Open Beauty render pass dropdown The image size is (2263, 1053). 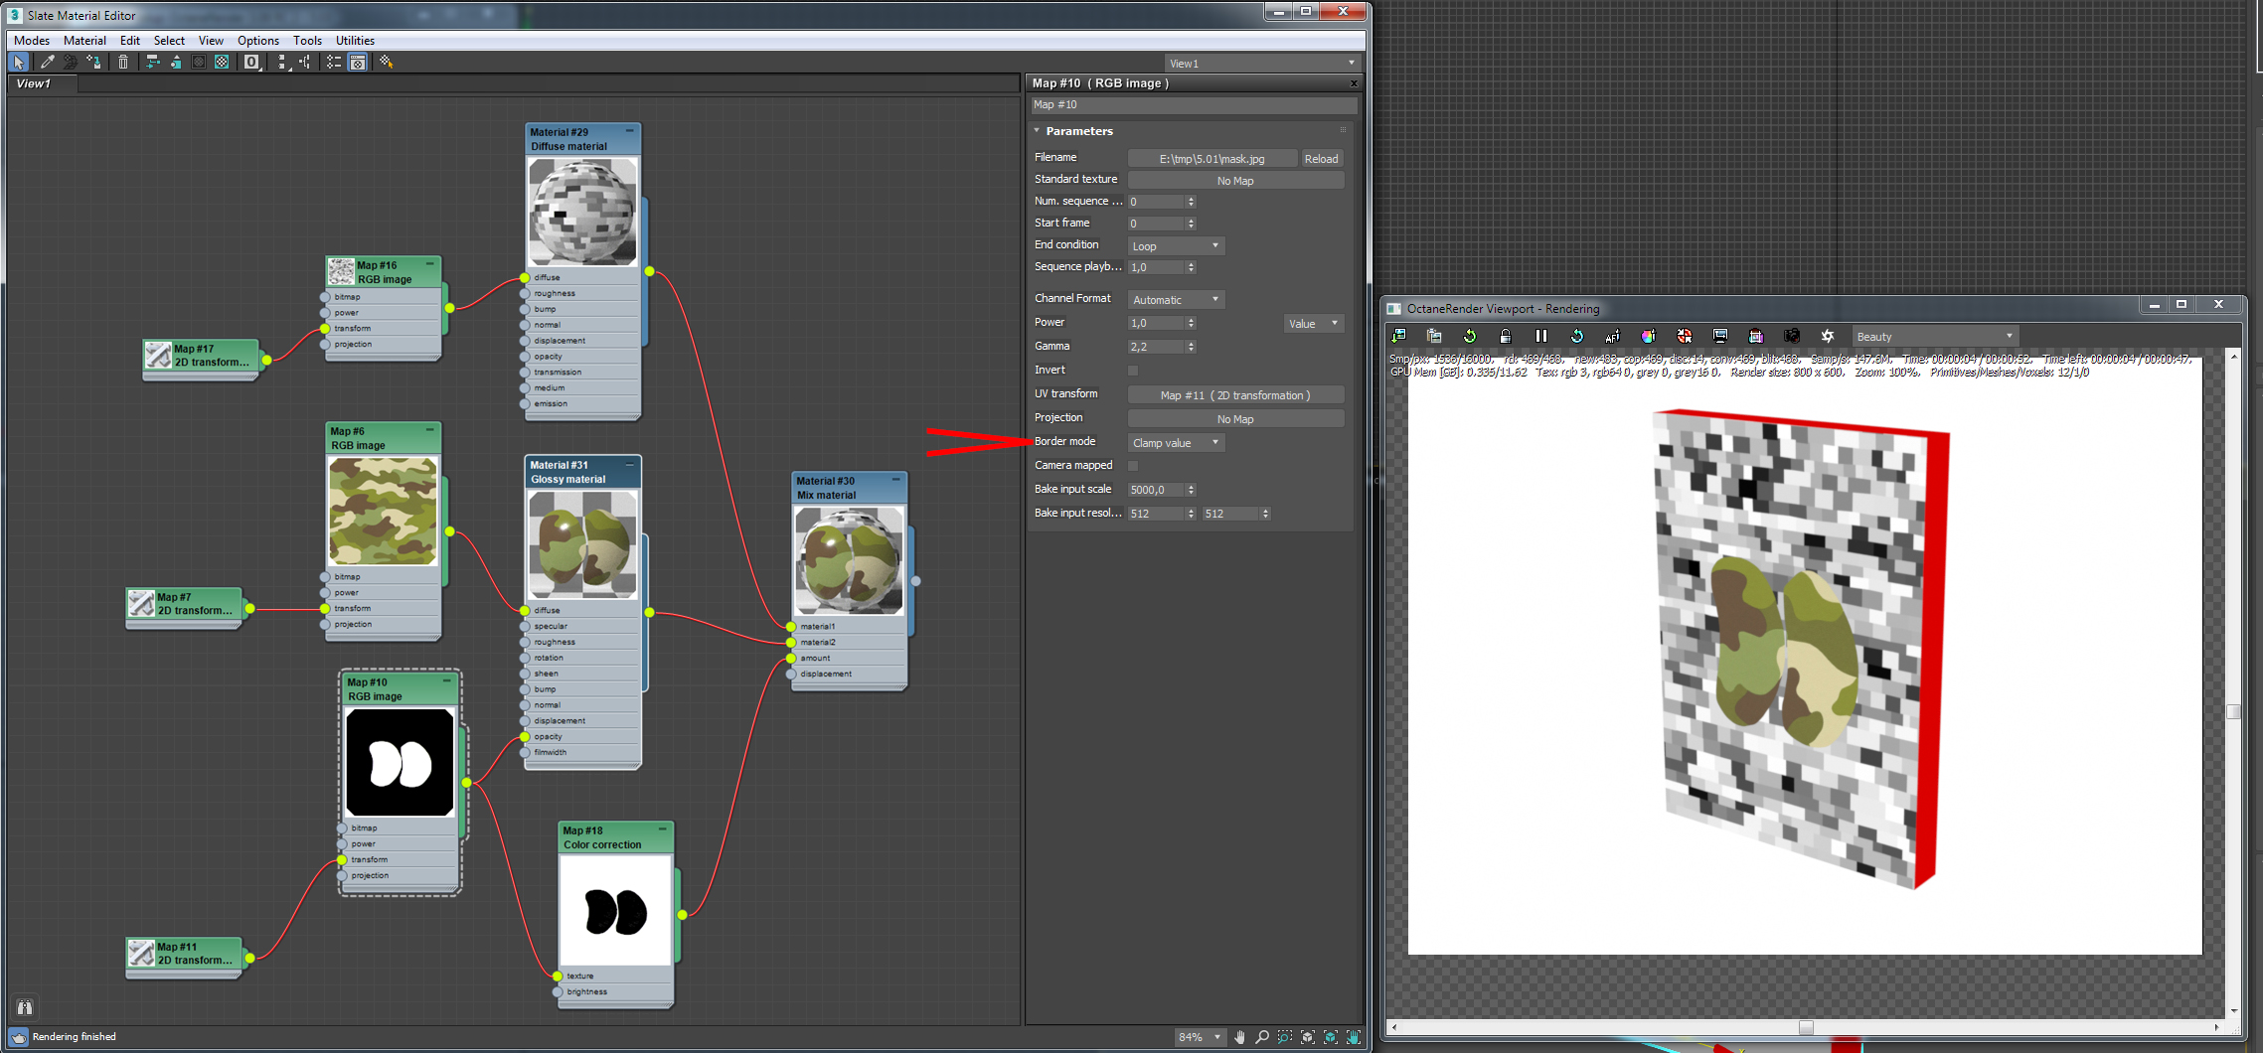click(1936, 337)
